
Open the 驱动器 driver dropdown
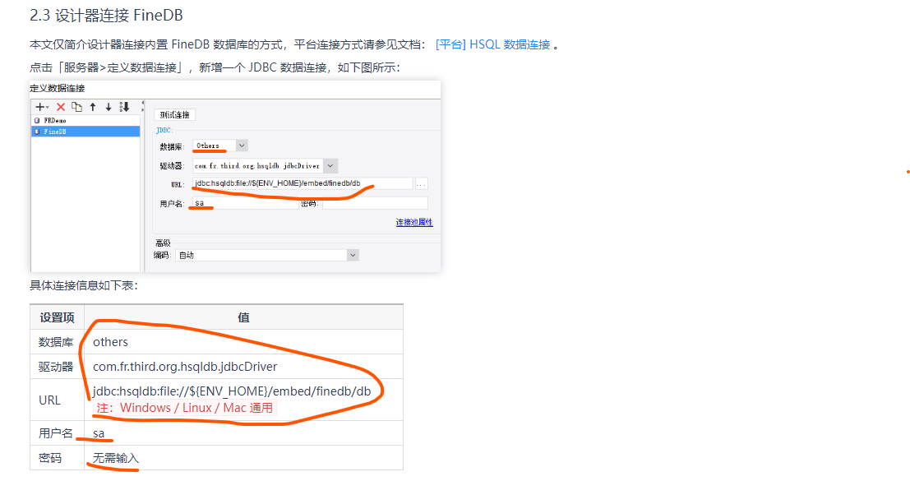pyautogui.click(x=330, y=166)
